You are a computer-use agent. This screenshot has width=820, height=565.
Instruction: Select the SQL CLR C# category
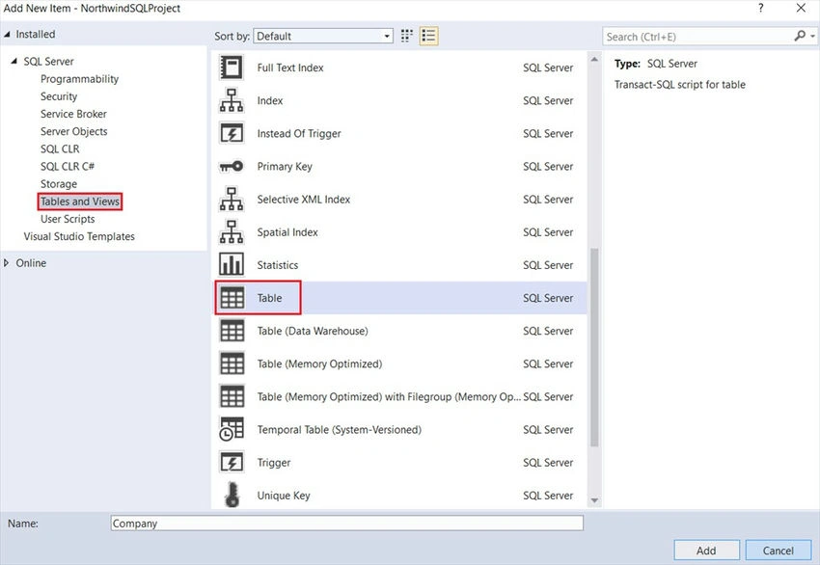(x=68, y=166)
